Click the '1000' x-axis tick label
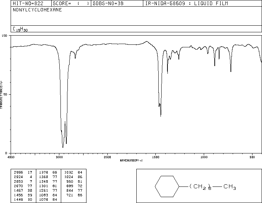The image size is (262, 203). [x=204, y=157]
